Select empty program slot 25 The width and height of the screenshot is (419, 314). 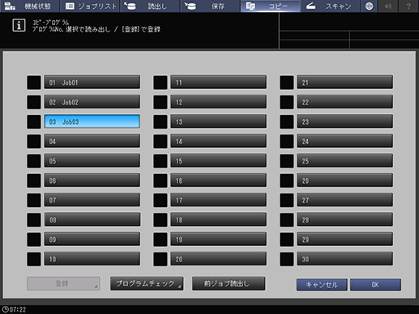click(x=344, y=161)
